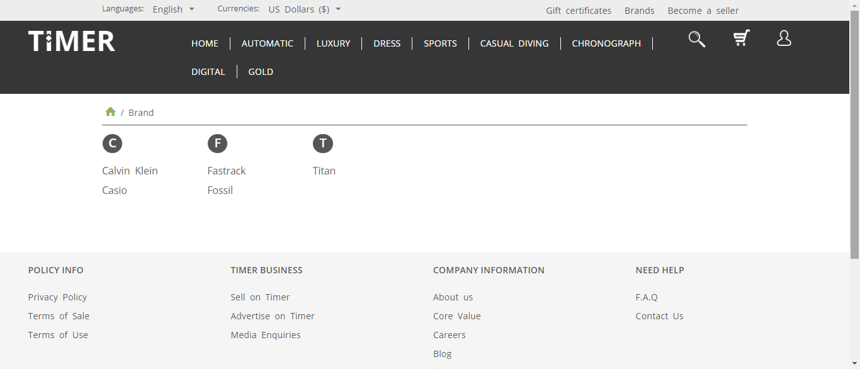Click the COMPANY INFORMATION footer heading
860x369 pixels.
[x=489, y=270]
